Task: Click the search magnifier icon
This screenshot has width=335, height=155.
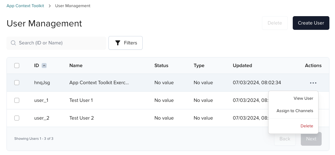Action: pos(13,43)
